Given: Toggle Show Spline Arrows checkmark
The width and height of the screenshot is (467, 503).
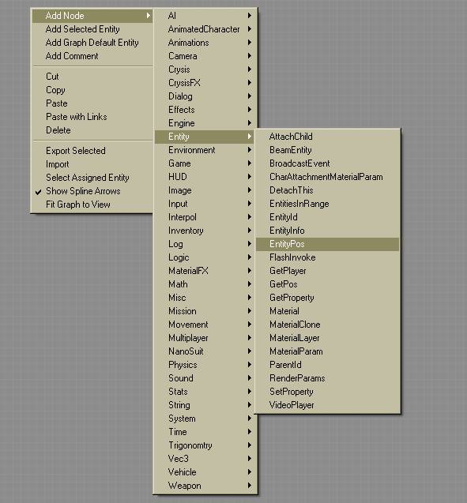Looking at the screenshot, I should [92, 191].
